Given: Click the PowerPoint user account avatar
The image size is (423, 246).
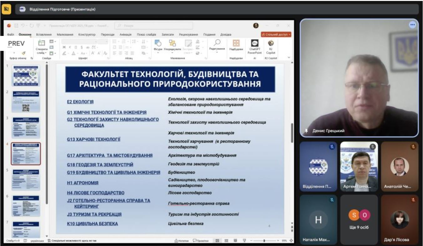Looking at the screenshot, I should click(256, 26).
